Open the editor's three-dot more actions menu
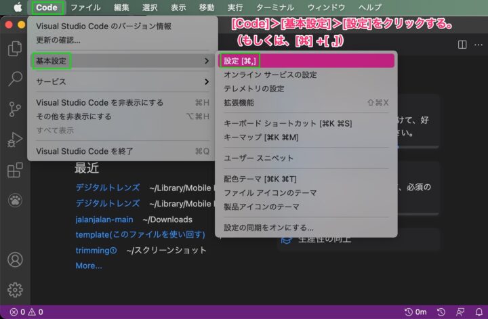 [x=478, y=44]
